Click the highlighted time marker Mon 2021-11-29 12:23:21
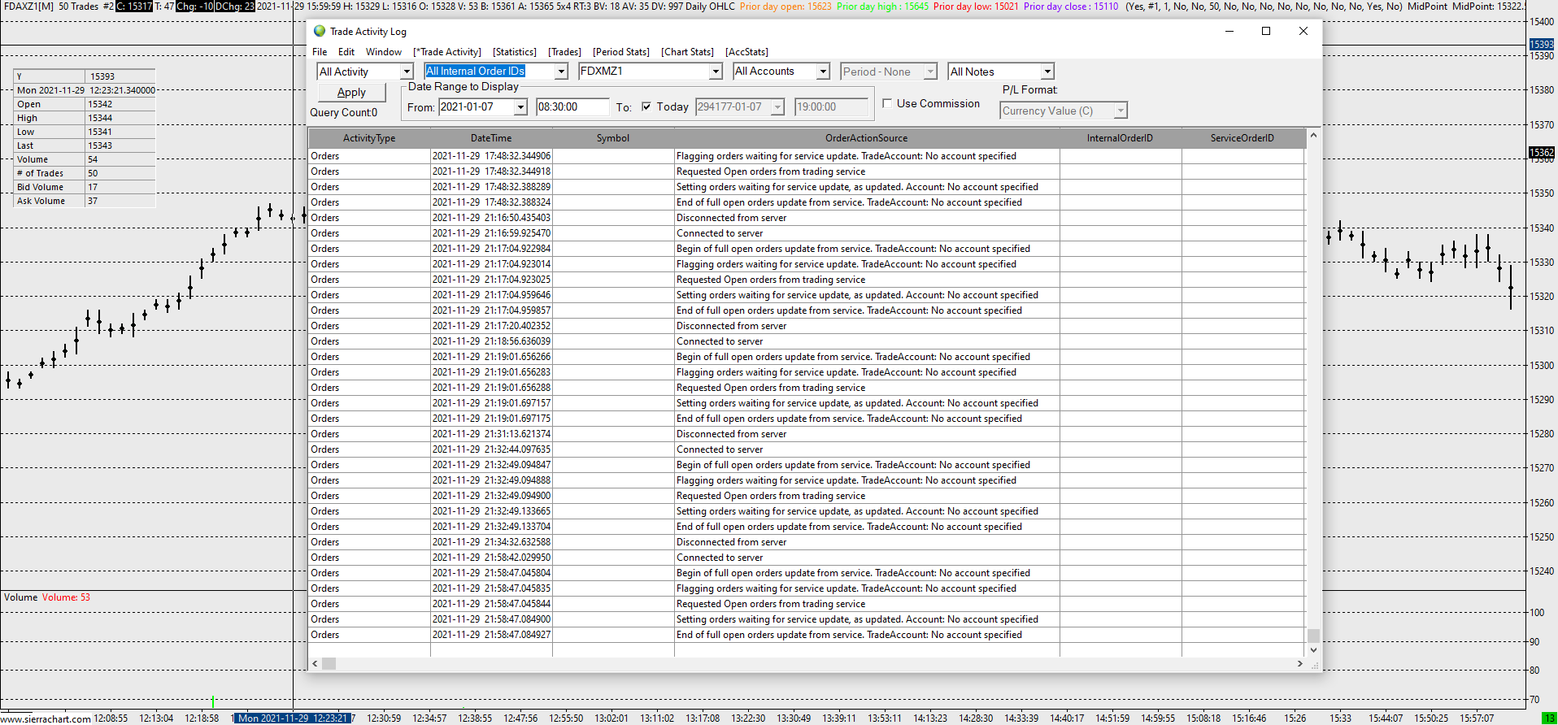Screen dimensions: 1558x725 293,718
